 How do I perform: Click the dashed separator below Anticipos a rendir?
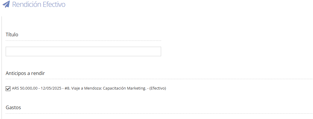(x=159, y=79)
